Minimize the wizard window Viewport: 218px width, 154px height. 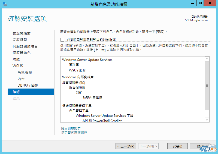point(193,3)
